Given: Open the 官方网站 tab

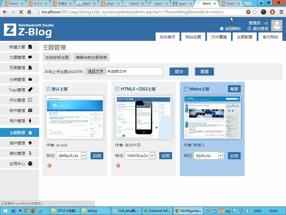Looking at the screenshot, I should point(270,37).
